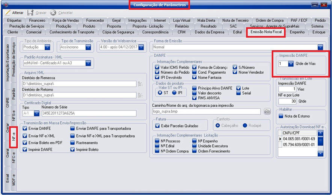Select CNPJ row 04.065.081/0001-69
Screen dimensions: 332x195
pyautogui.click(x=299, y=139)
